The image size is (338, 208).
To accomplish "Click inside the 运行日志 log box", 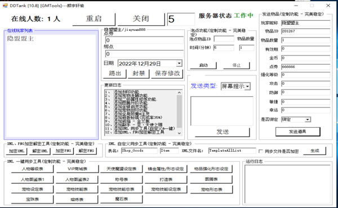I will point(287,184).
